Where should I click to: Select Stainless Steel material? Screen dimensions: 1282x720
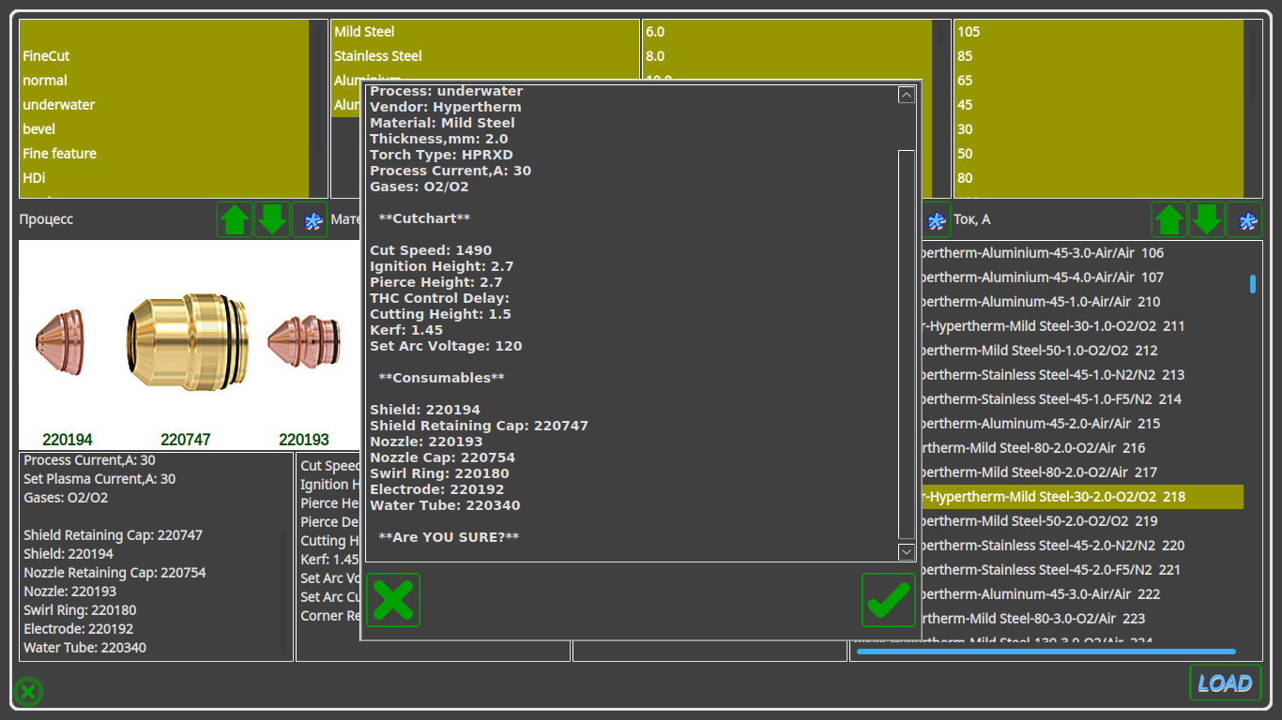pos(378,56)
